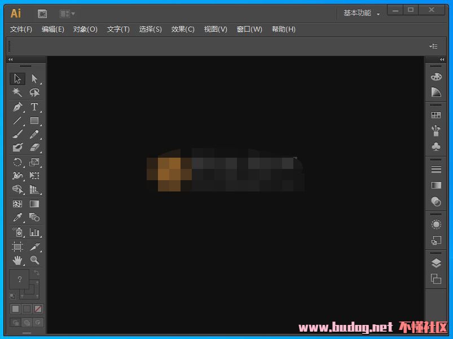
Task: Expand the right panel dock
Action: pyautogui.click(x=435, y=60)
